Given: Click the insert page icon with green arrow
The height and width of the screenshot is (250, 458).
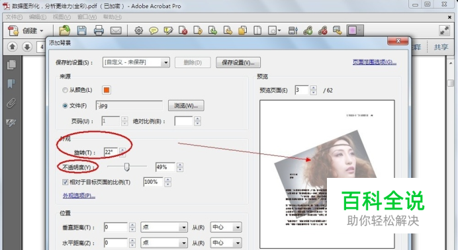Looking at the screenshot, I should [212, 30].
